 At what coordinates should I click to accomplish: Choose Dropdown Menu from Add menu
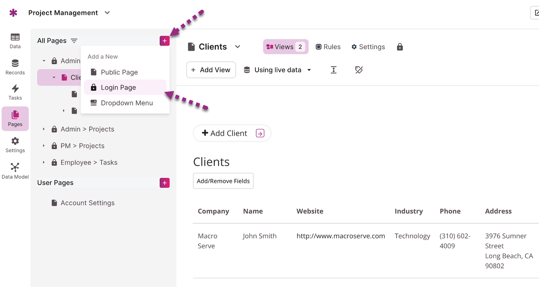126,103
